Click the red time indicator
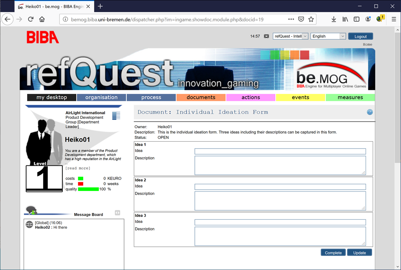Image resolution: width=401 pixels, height=270 pixels. coord(81,184)
